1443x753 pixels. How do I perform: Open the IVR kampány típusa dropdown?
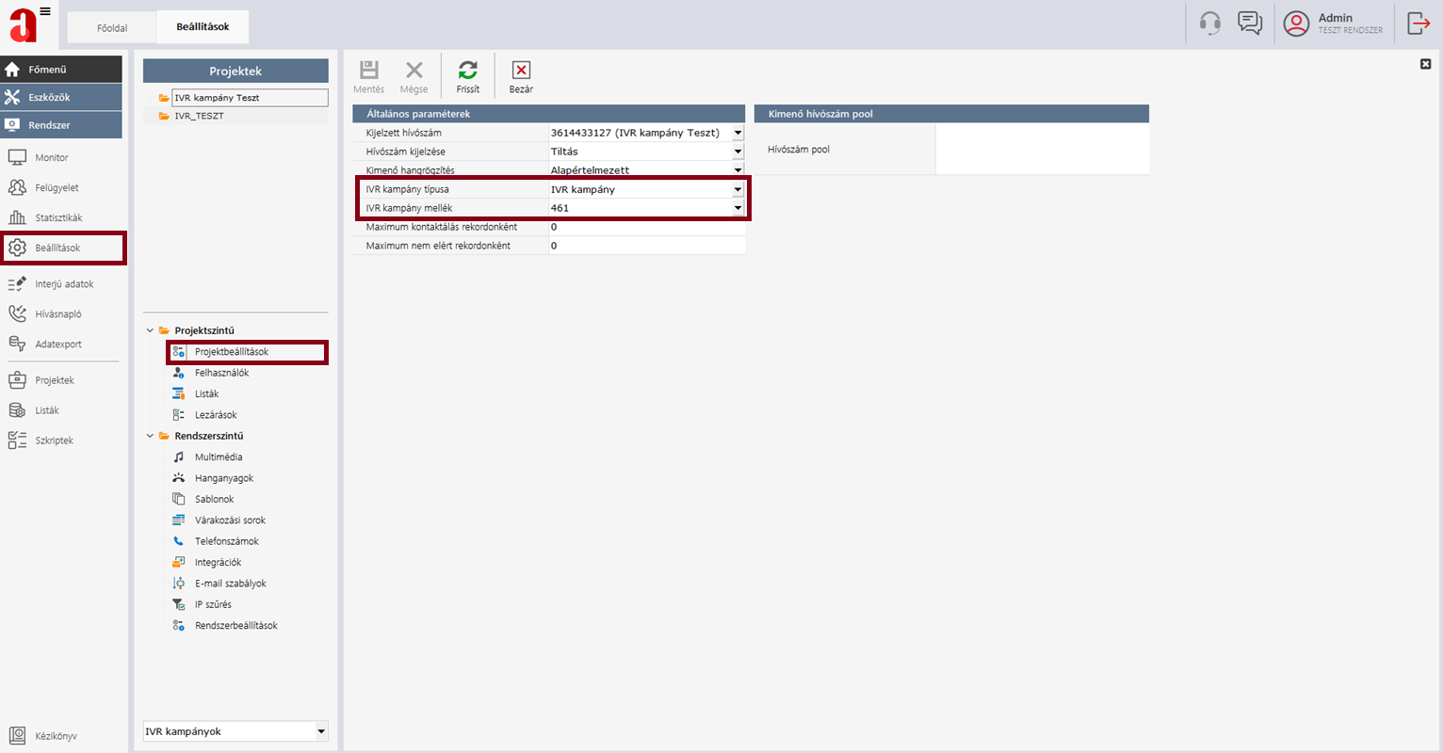738,189
